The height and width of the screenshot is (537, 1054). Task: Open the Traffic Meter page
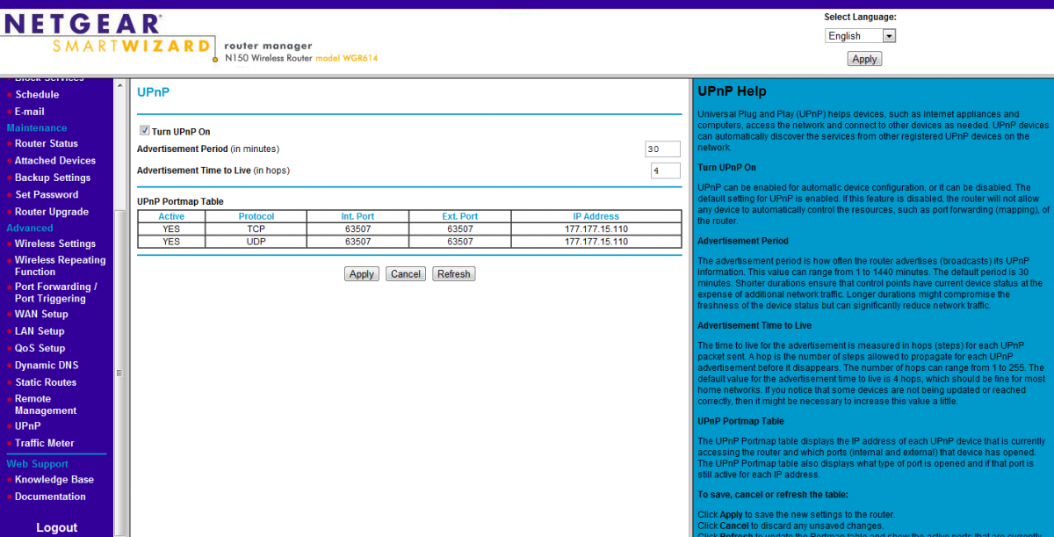pyautogui.click(x=44, y=443)
